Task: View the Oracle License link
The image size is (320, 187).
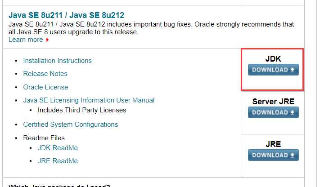Action: coord(45,87)
